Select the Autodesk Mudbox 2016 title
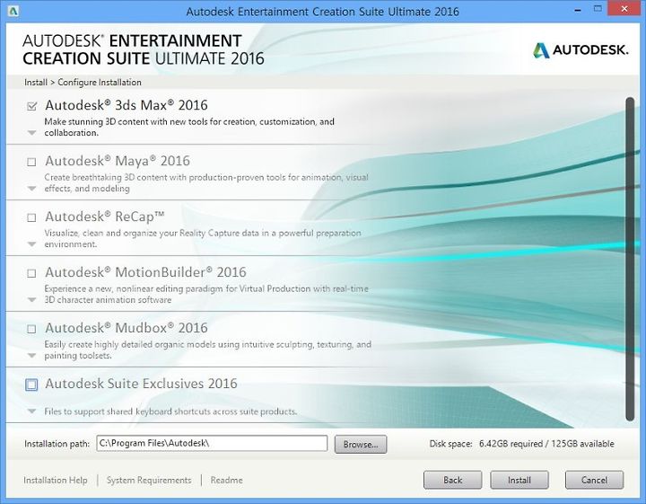Screen dimensions: 646x504 [x=127, y=328]
